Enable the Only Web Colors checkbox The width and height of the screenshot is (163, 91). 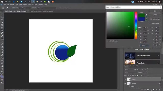[x=107, y=41]
